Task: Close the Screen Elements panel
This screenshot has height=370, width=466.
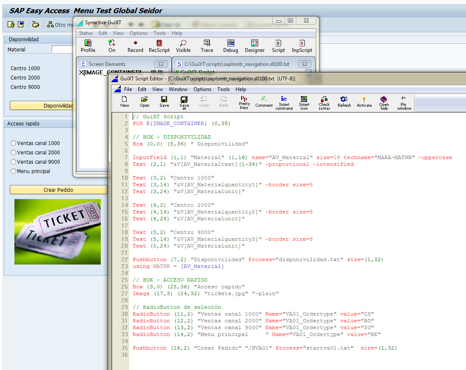Action: coord(161,64)
